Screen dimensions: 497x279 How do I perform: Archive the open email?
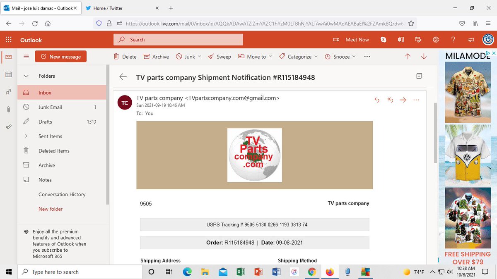click(156, 57)
